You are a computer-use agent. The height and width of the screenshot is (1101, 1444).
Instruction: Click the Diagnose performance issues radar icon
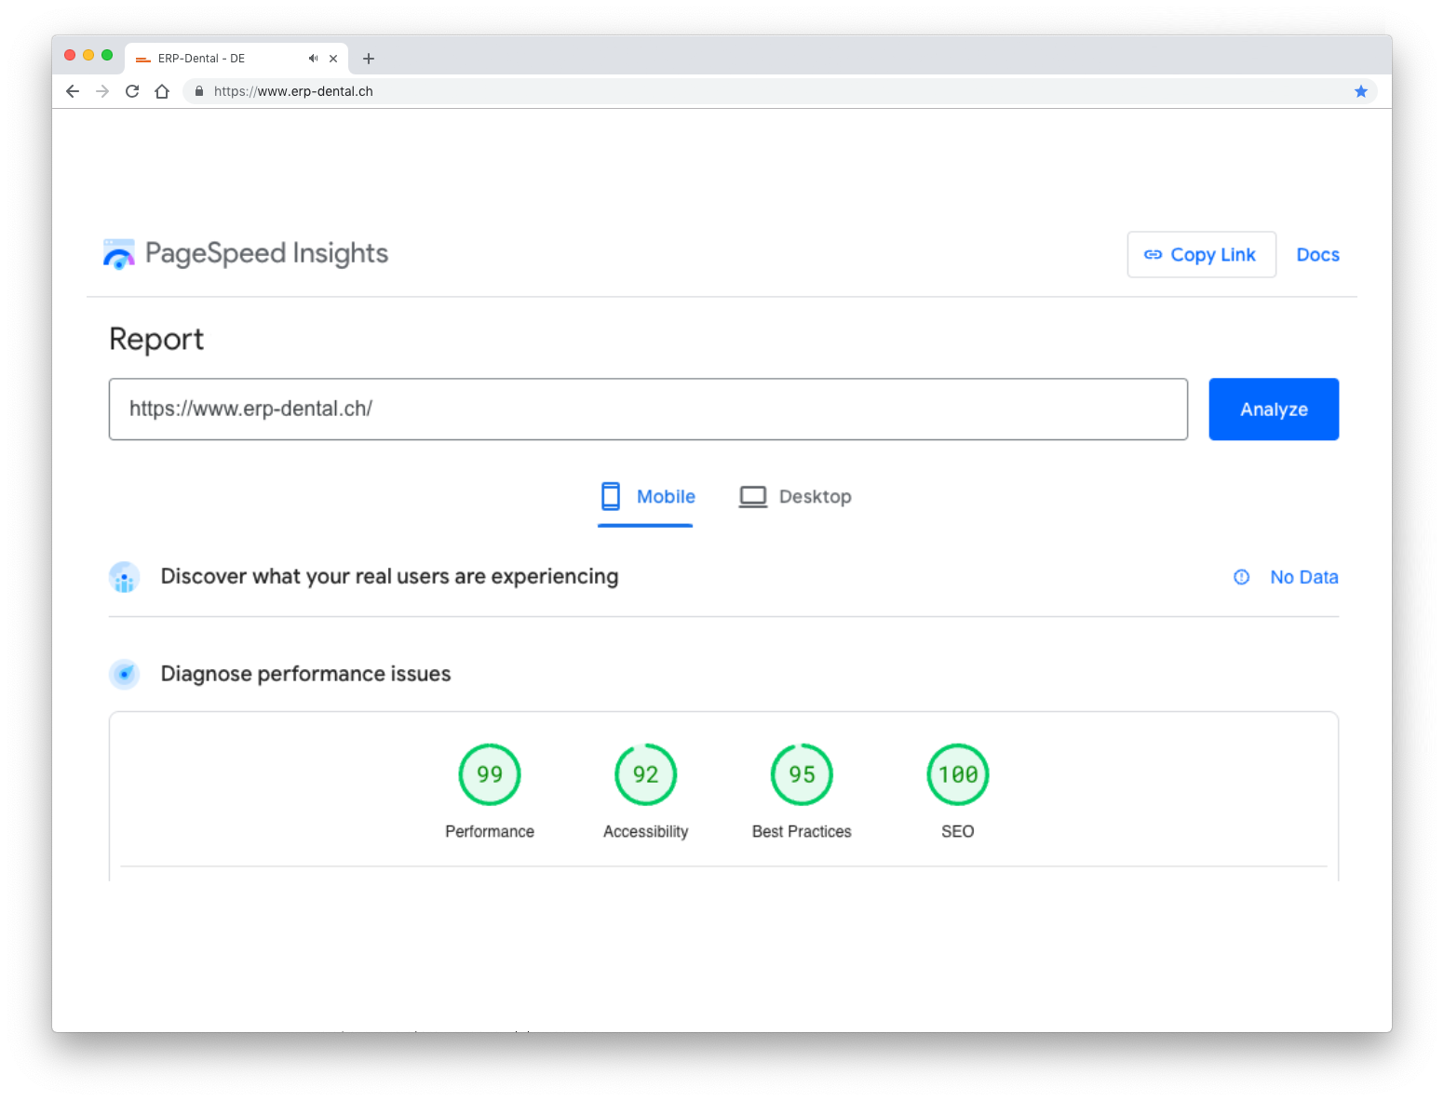coord(125,674)
